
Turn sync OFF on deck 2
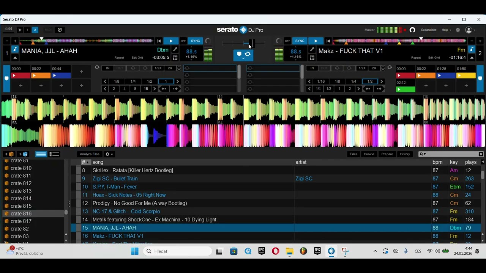click(x=287, y=41)
